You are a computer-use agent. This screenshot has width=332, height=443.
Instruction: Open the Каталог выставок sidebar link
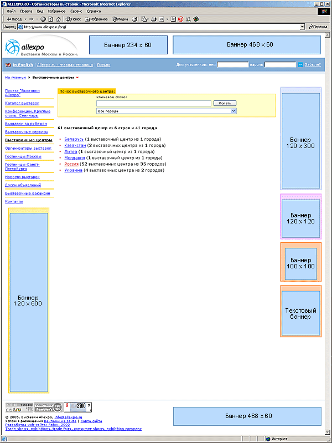click(x=22, y=103)
